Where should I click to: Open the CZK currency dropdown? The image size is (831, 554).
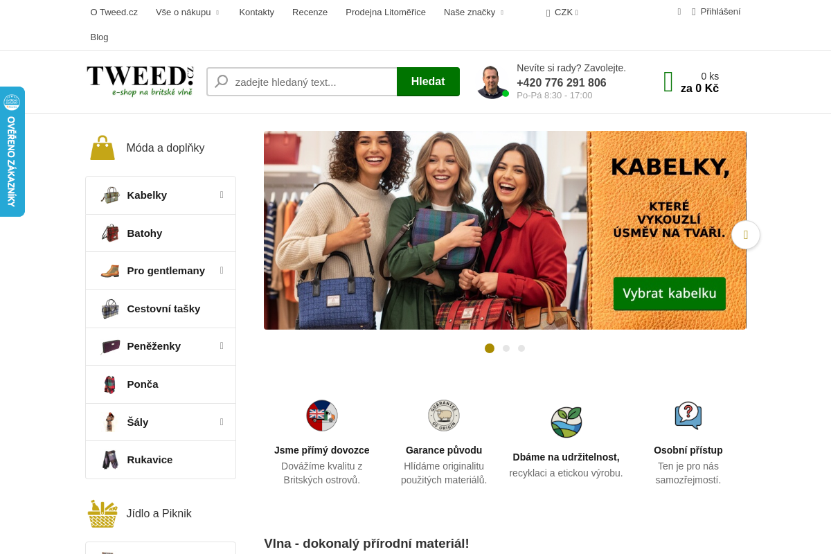pos(562,12)
